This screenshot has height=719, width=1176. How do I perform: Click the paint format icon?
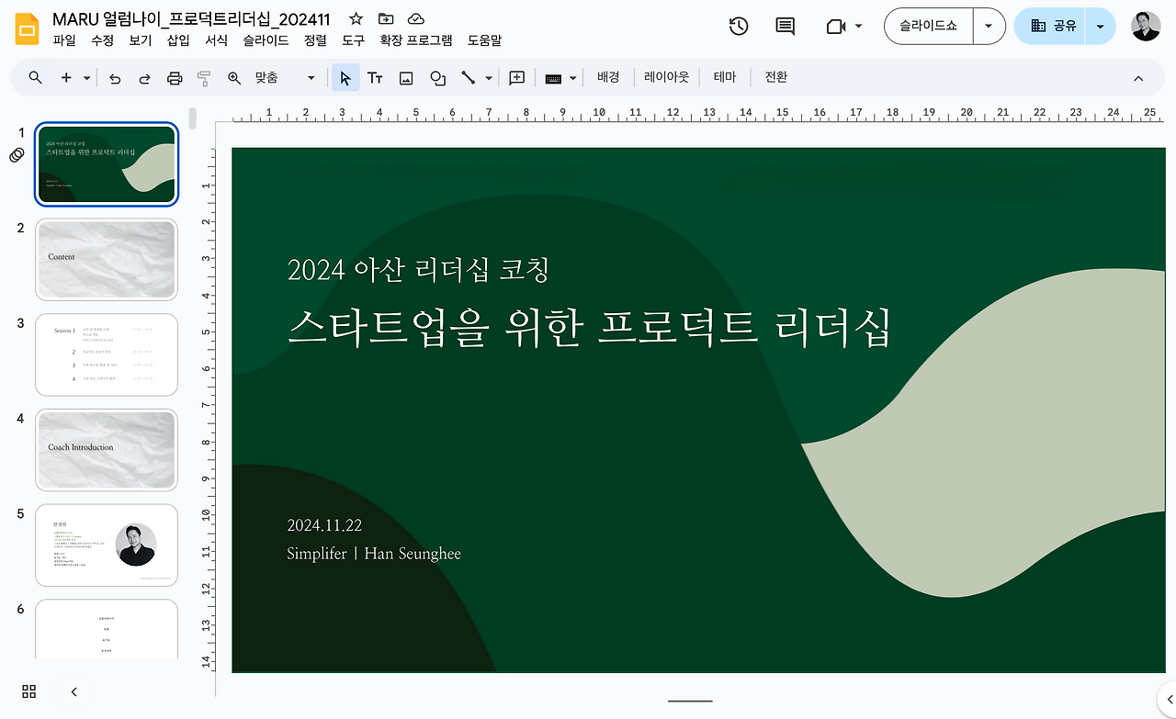pyautogui.click(x=202, y=78)
